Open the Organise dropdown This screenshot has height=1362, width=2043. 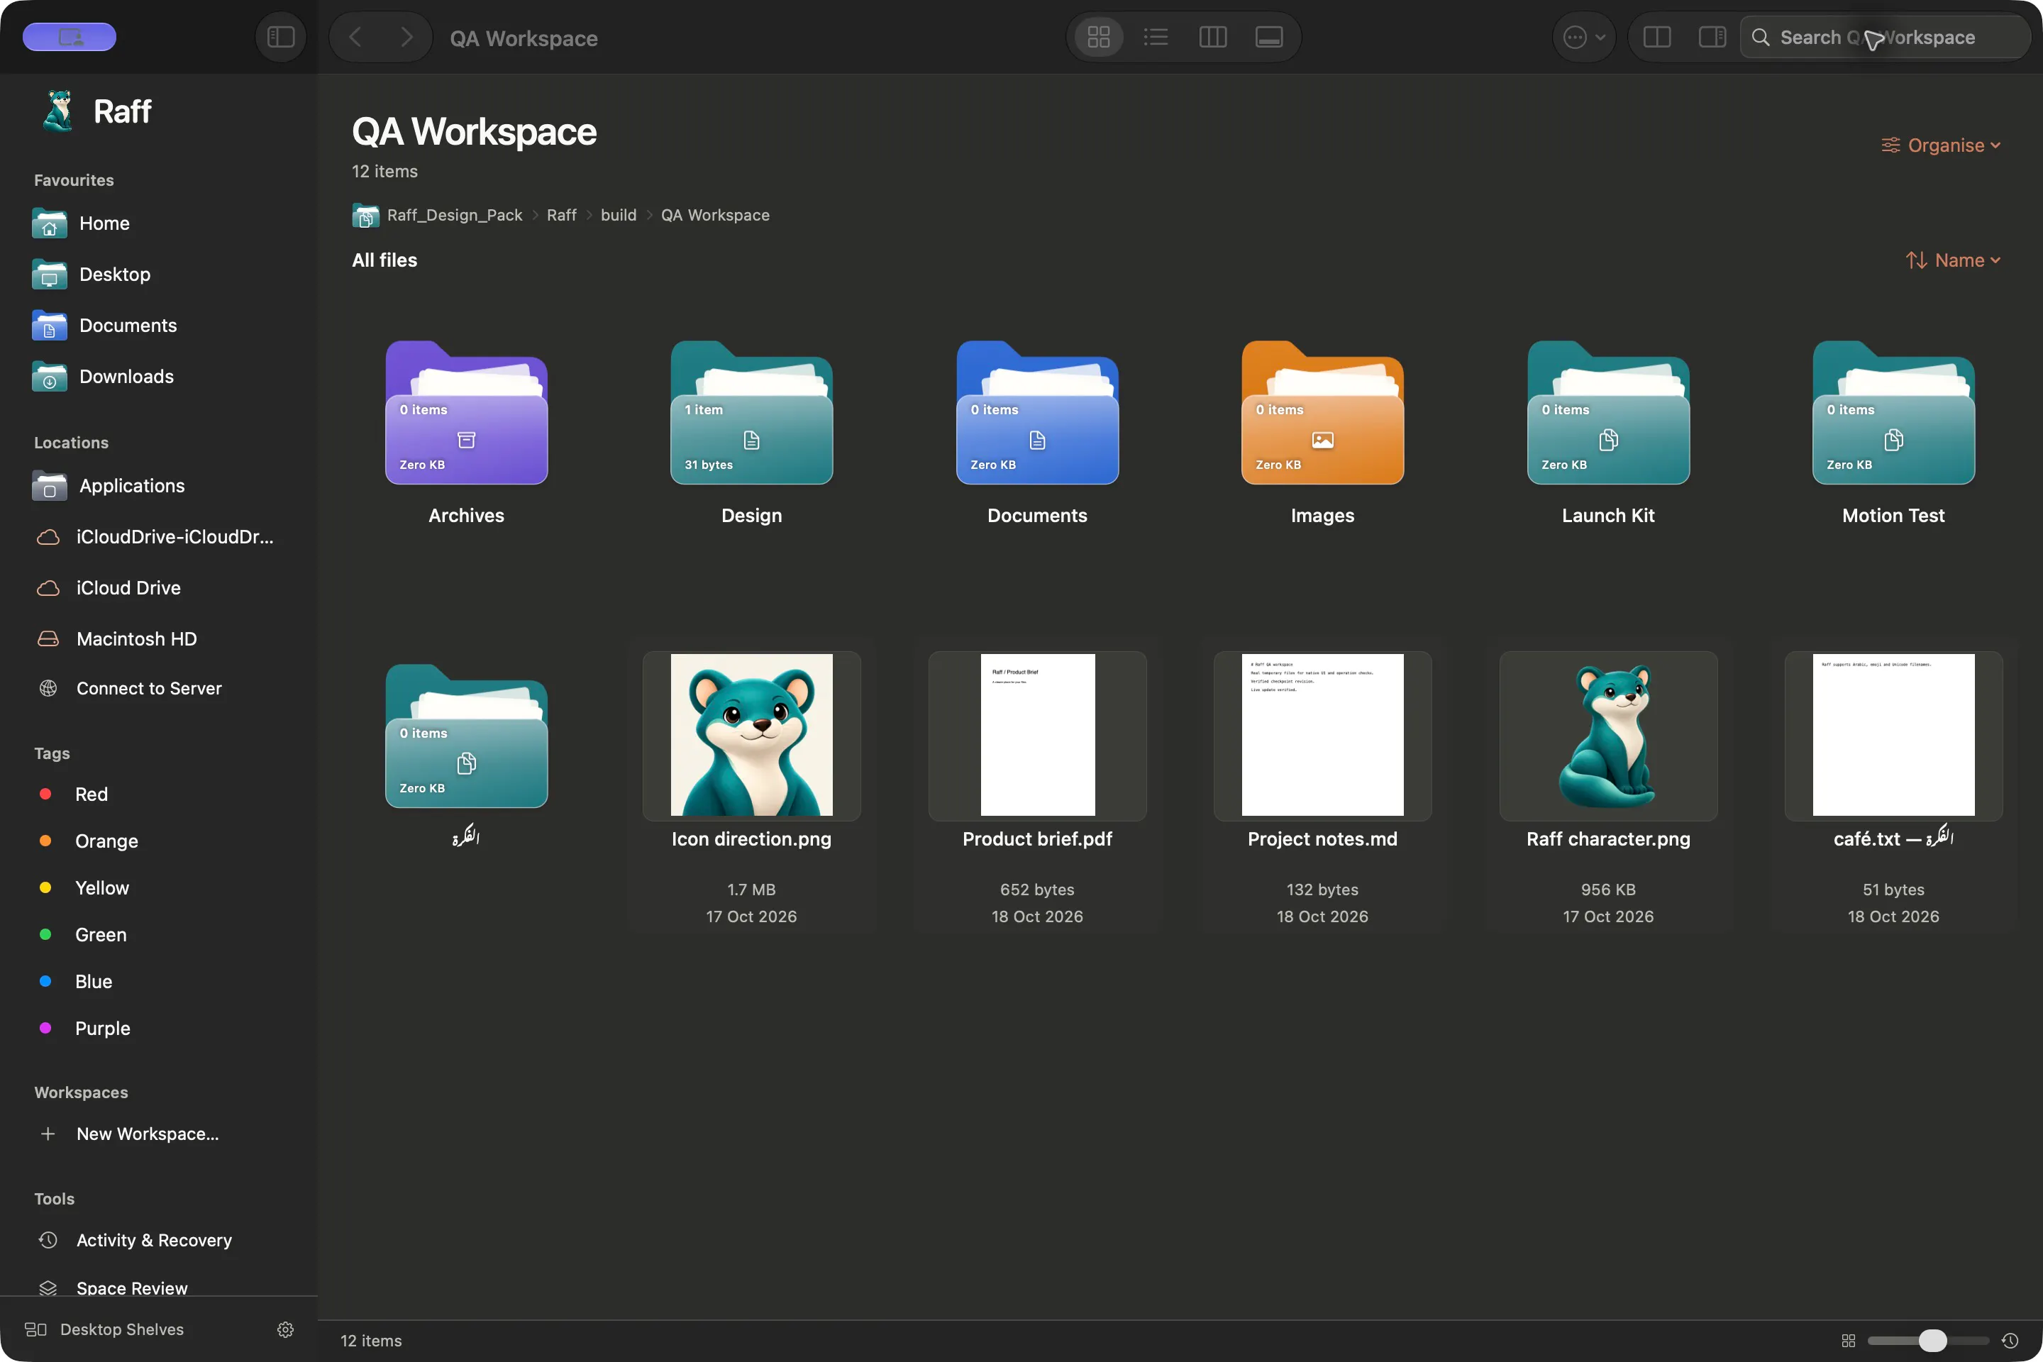1941,145
